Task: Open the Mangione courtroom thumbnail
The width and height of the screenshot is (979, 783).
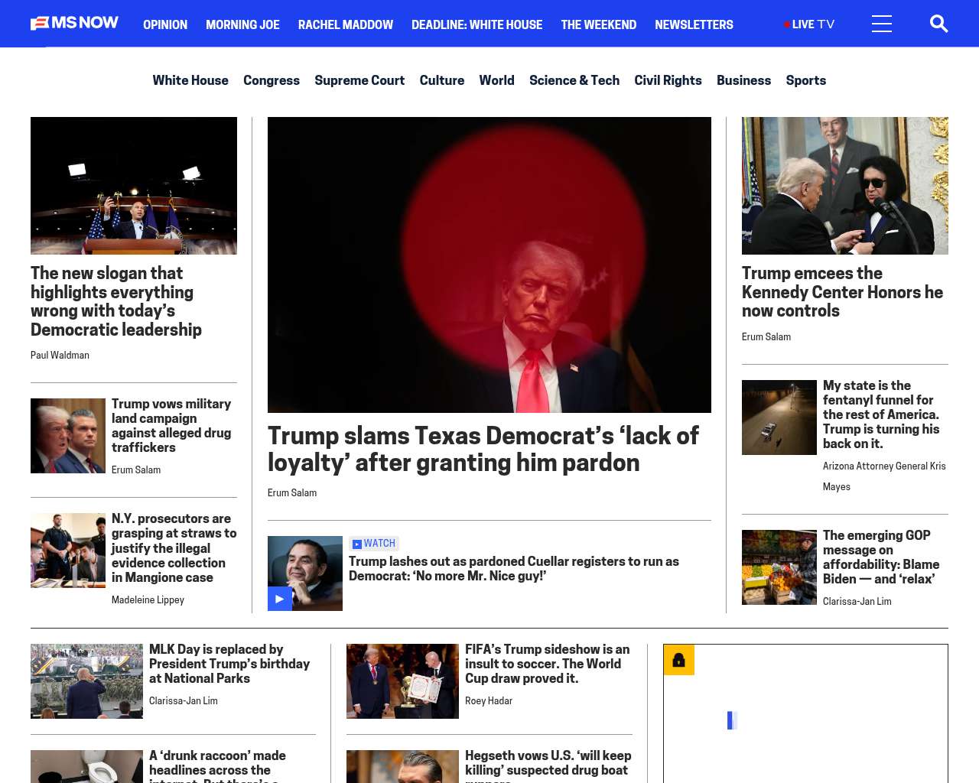Action: tap(68, 551)
